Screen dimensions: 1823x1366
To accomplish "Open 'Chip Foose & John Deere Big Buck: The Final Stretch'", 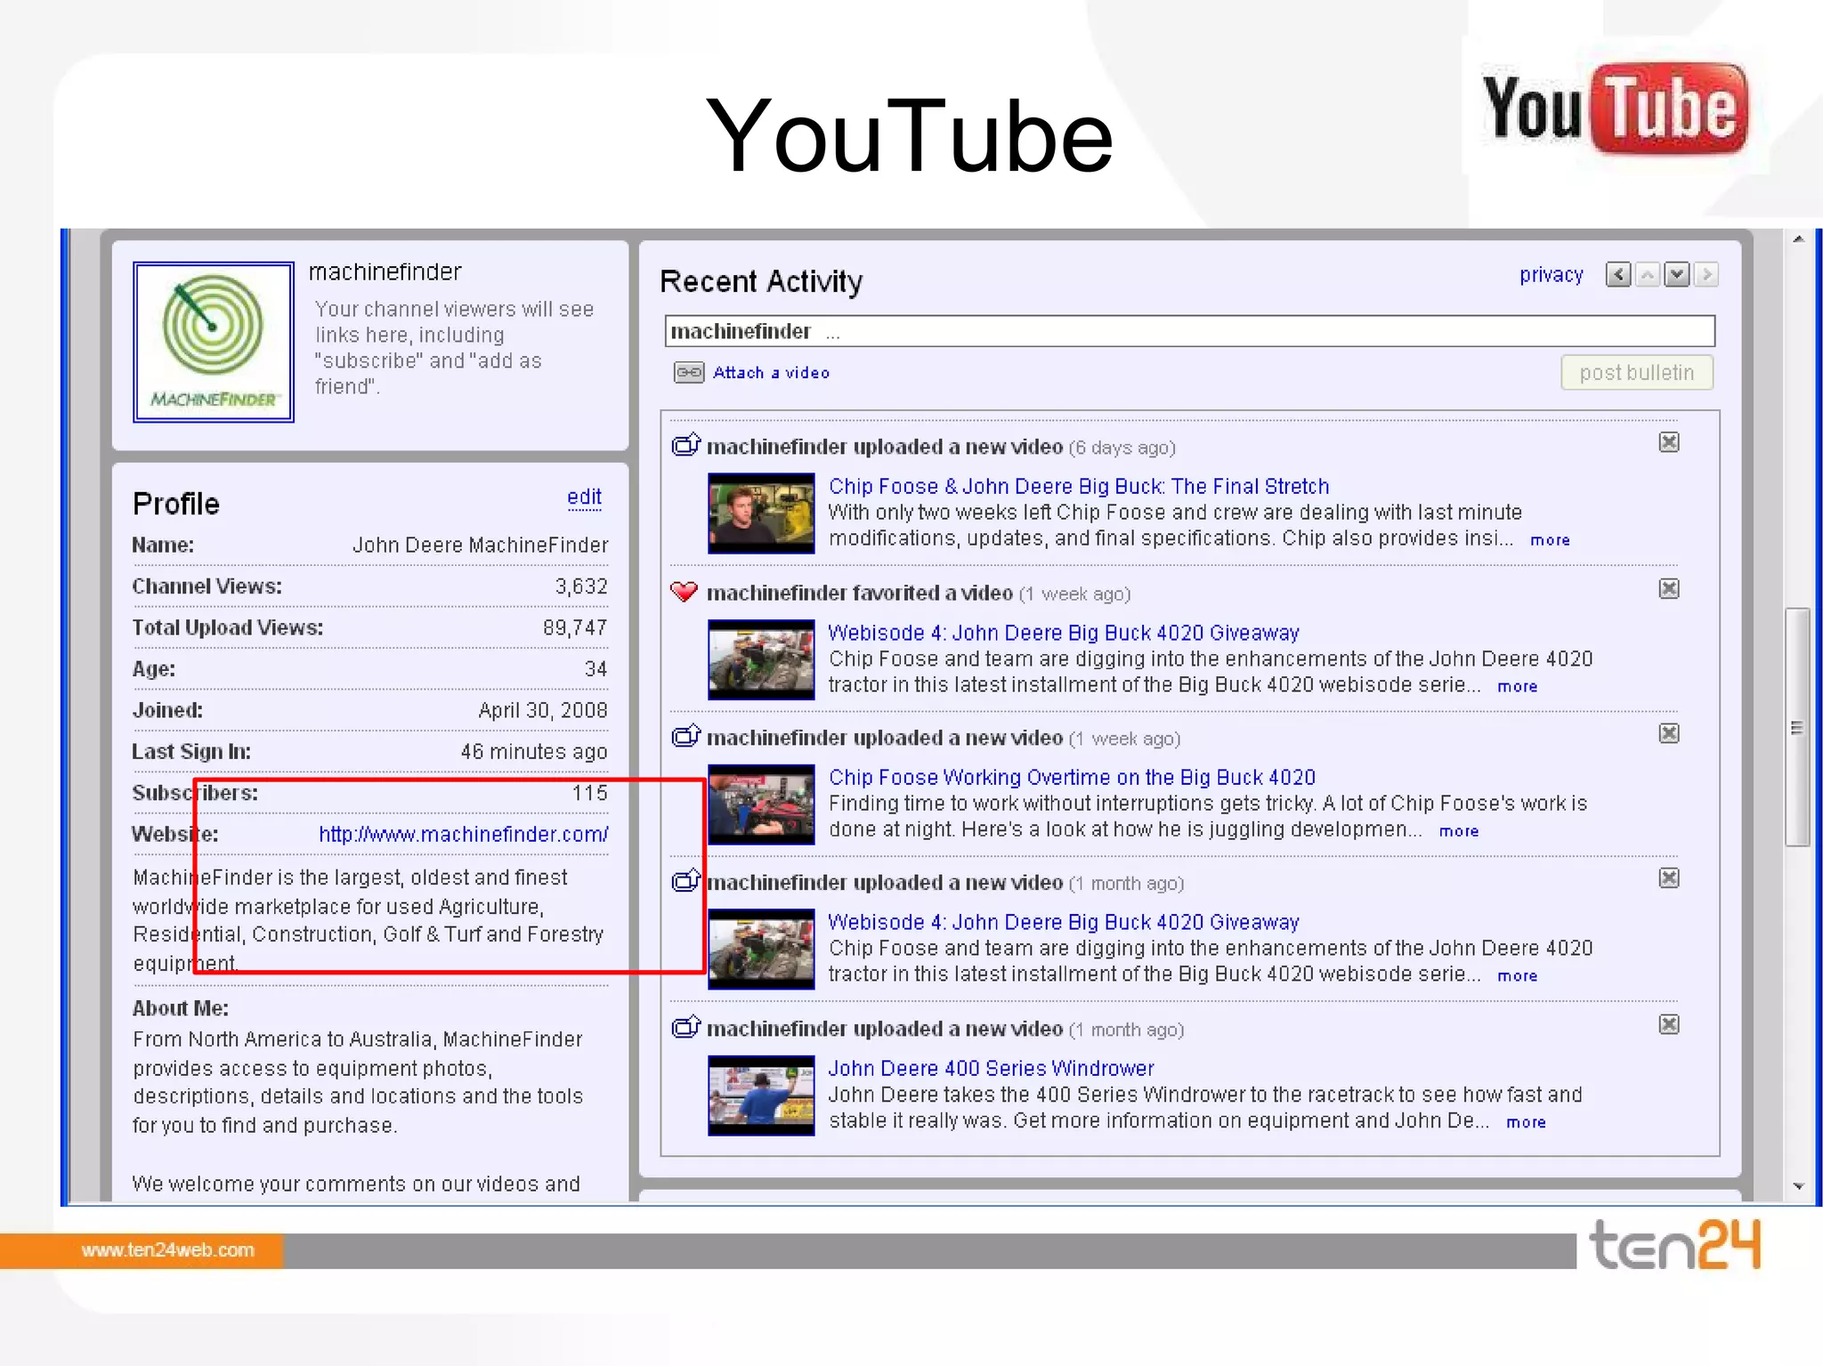I will (1079, 487).
